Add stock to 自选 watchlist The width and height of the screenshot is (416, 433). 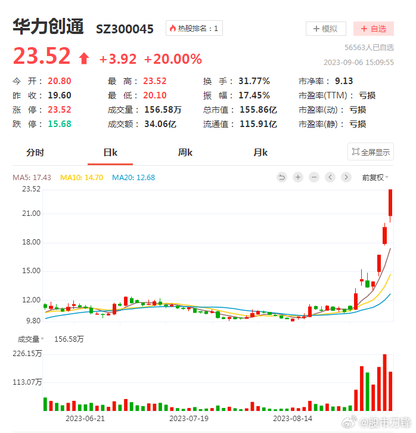[x=374, y=29]
